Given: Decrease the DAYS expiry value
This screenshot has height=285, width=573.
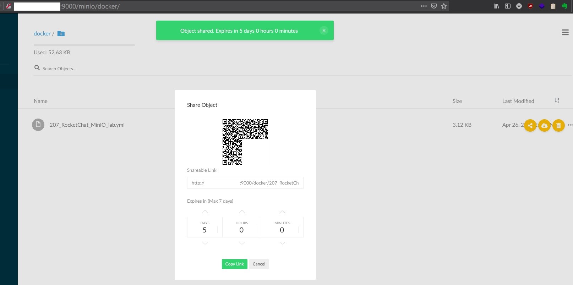Looking at the screenshot, I should tap(205, 243).
